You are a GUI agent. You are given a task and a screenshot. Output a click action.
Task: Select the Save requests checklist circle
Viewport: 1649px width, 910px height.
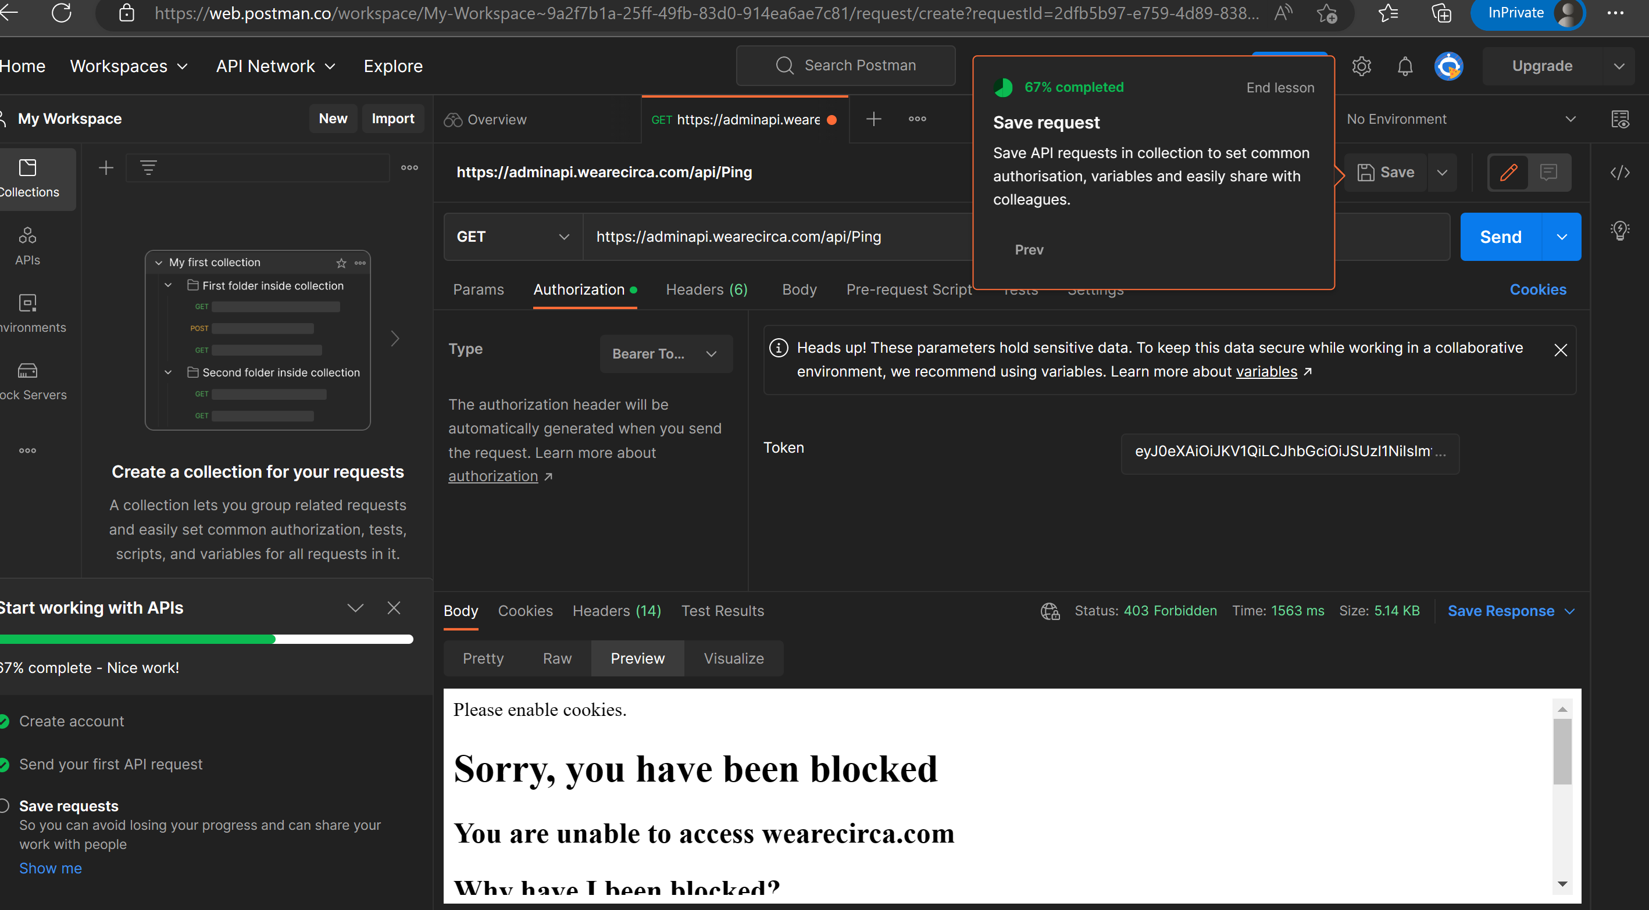pos(4,805)
